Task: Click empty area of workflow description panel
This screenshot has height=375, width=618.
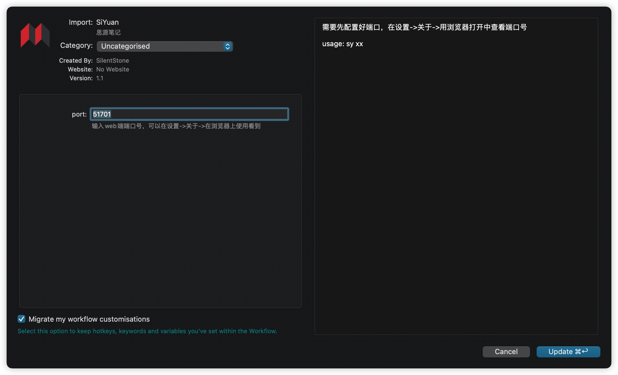Action: [x=456, y=192]
